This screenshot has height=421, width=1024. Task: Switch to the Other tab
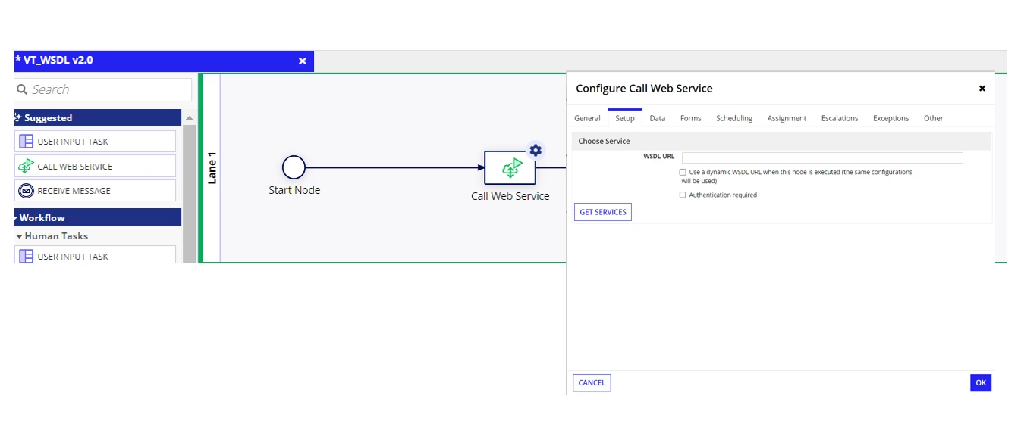pyautogui.click(x=933, y=118)
